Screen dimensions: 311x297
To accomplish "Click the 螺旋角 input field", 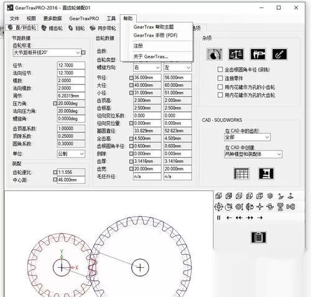I will point(71,119).
